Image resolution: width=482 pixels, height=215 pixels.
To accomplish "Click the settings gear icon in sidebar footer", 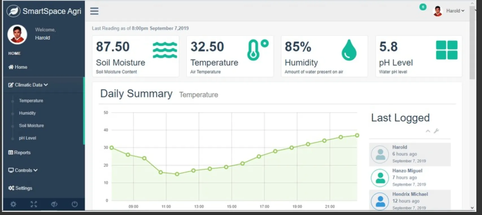I will coord(13,204).
